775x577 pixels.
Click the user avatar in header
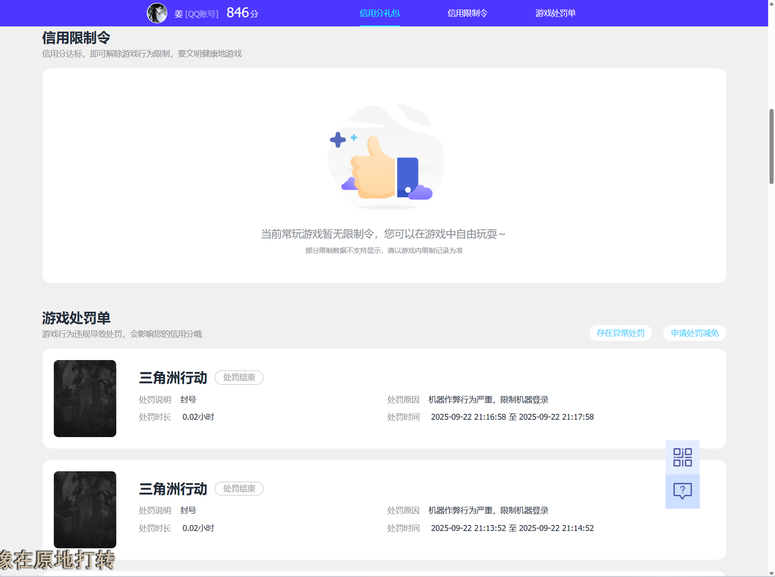pos(157,13)
